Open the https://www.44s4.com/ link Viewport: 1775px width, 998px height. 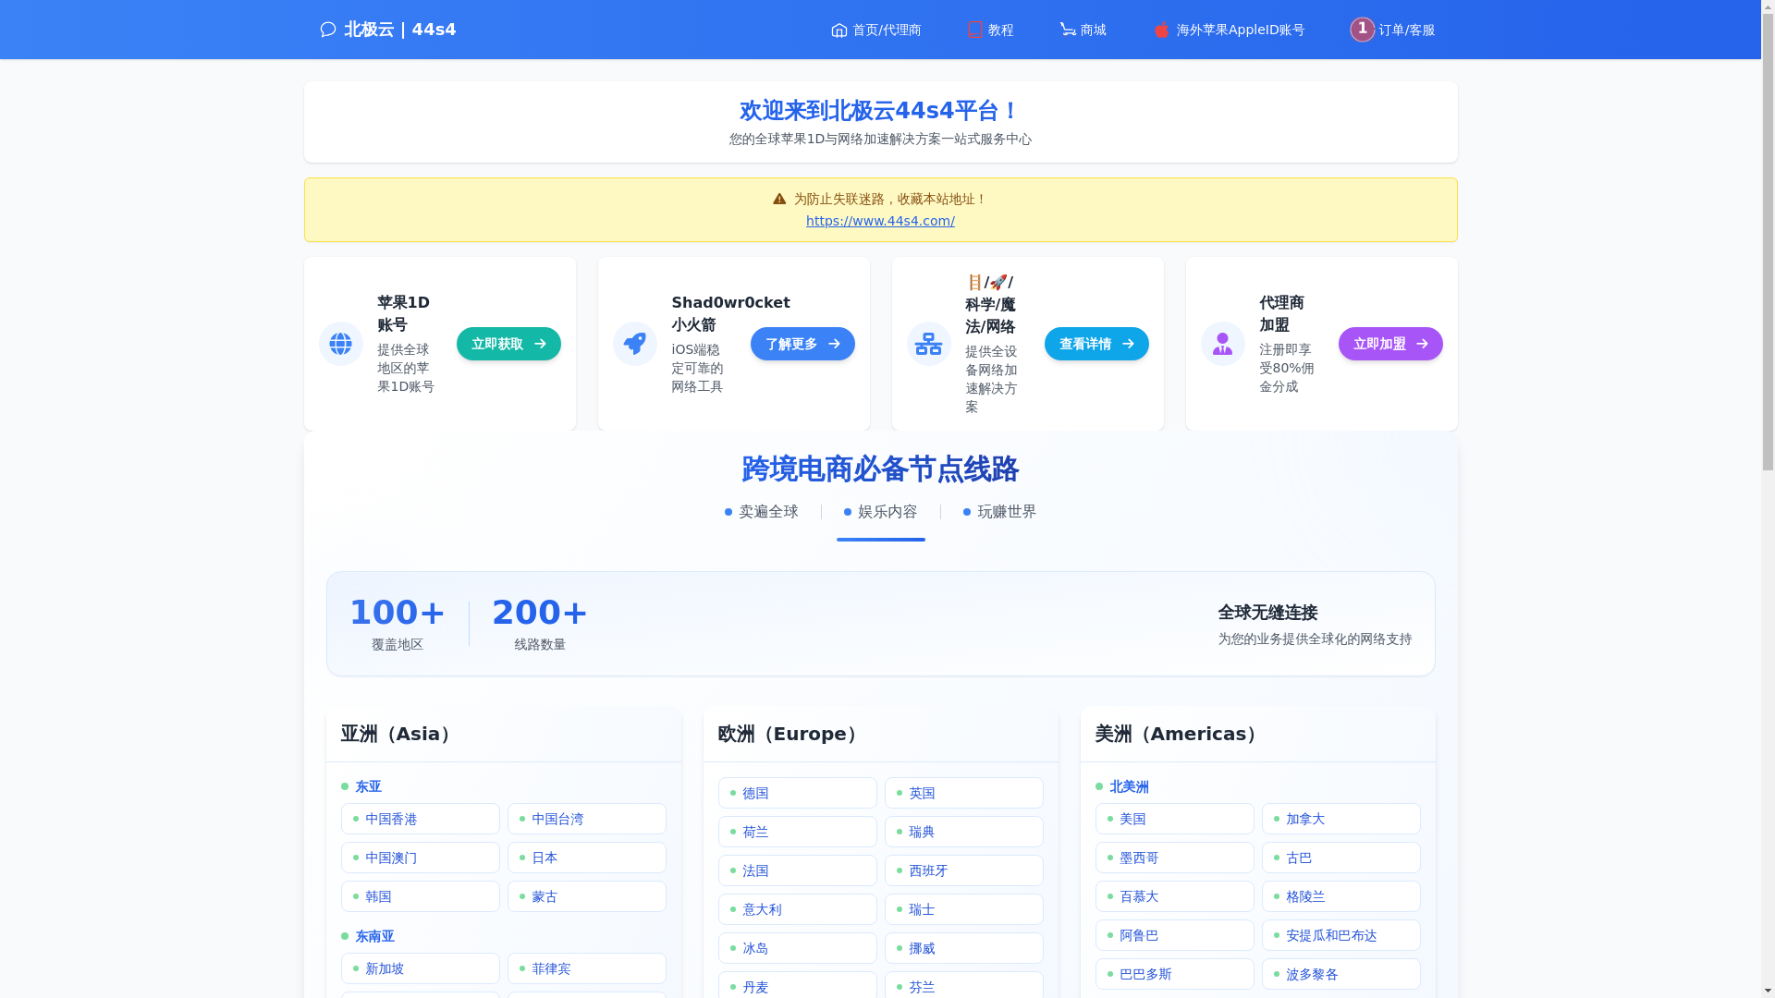[x=880, y=221]
